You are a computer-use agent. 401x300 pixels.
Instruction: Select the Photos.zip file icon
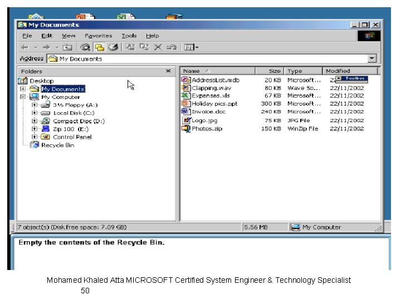coord(186,128)
